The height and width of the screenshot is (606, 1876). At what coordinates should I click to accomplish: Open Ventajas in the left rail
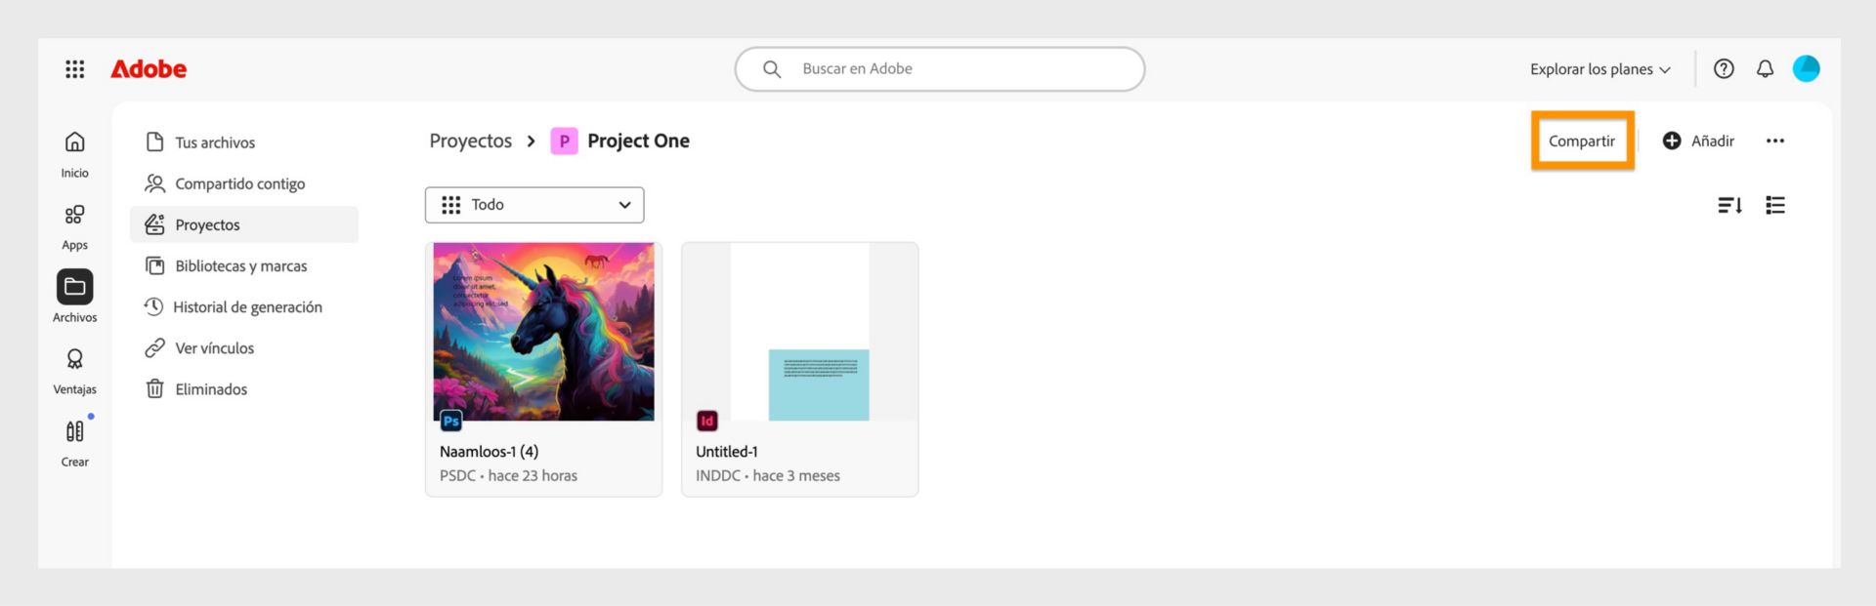tap(74, 371)
